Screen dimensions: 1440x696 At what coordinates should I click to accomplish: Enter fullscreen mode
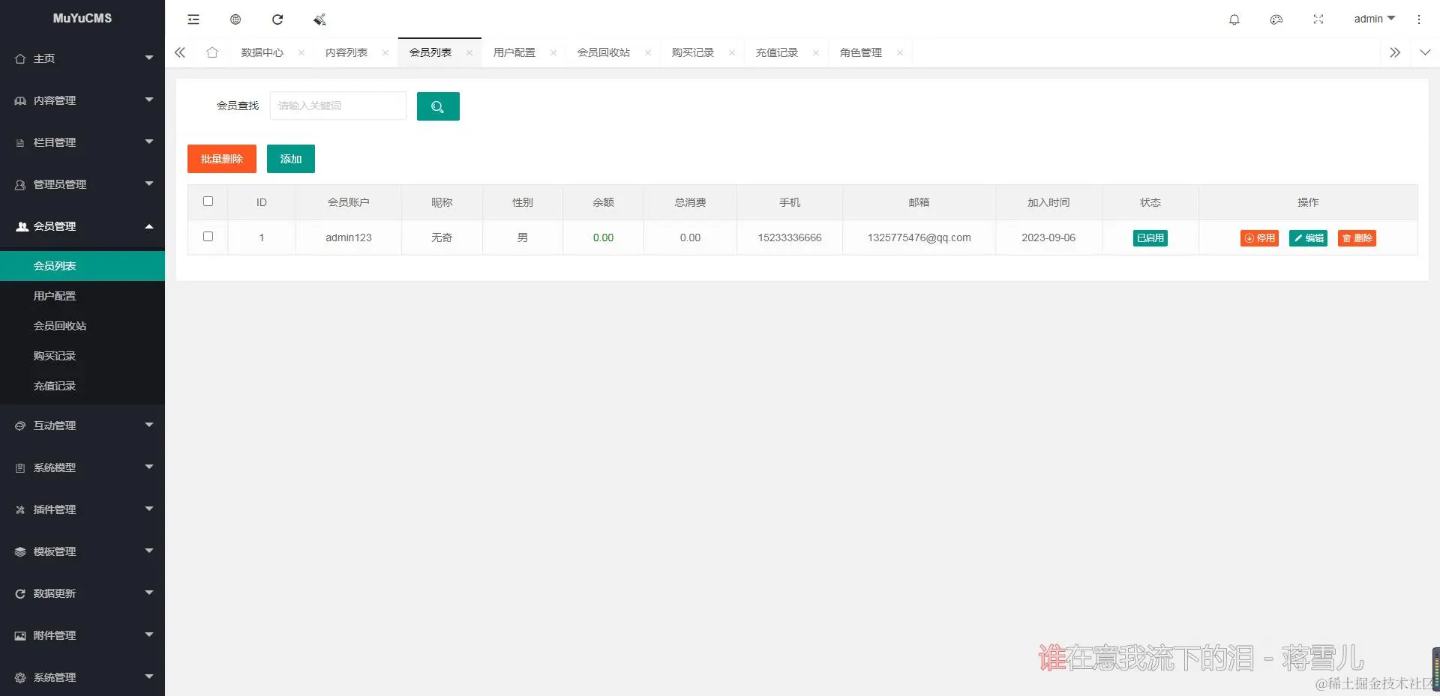coord(1318,19)
